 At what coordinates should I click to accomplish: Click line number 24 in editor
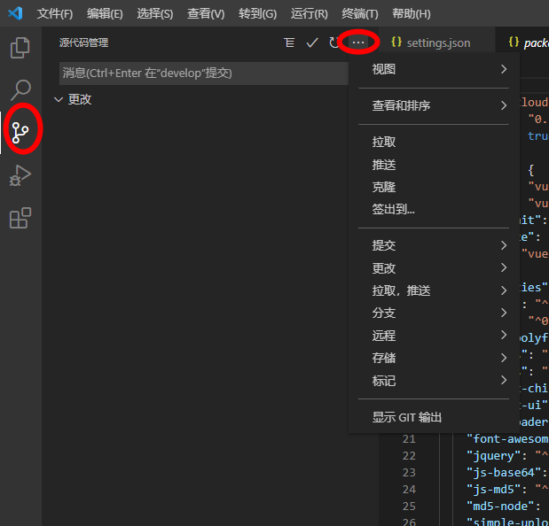409,490
